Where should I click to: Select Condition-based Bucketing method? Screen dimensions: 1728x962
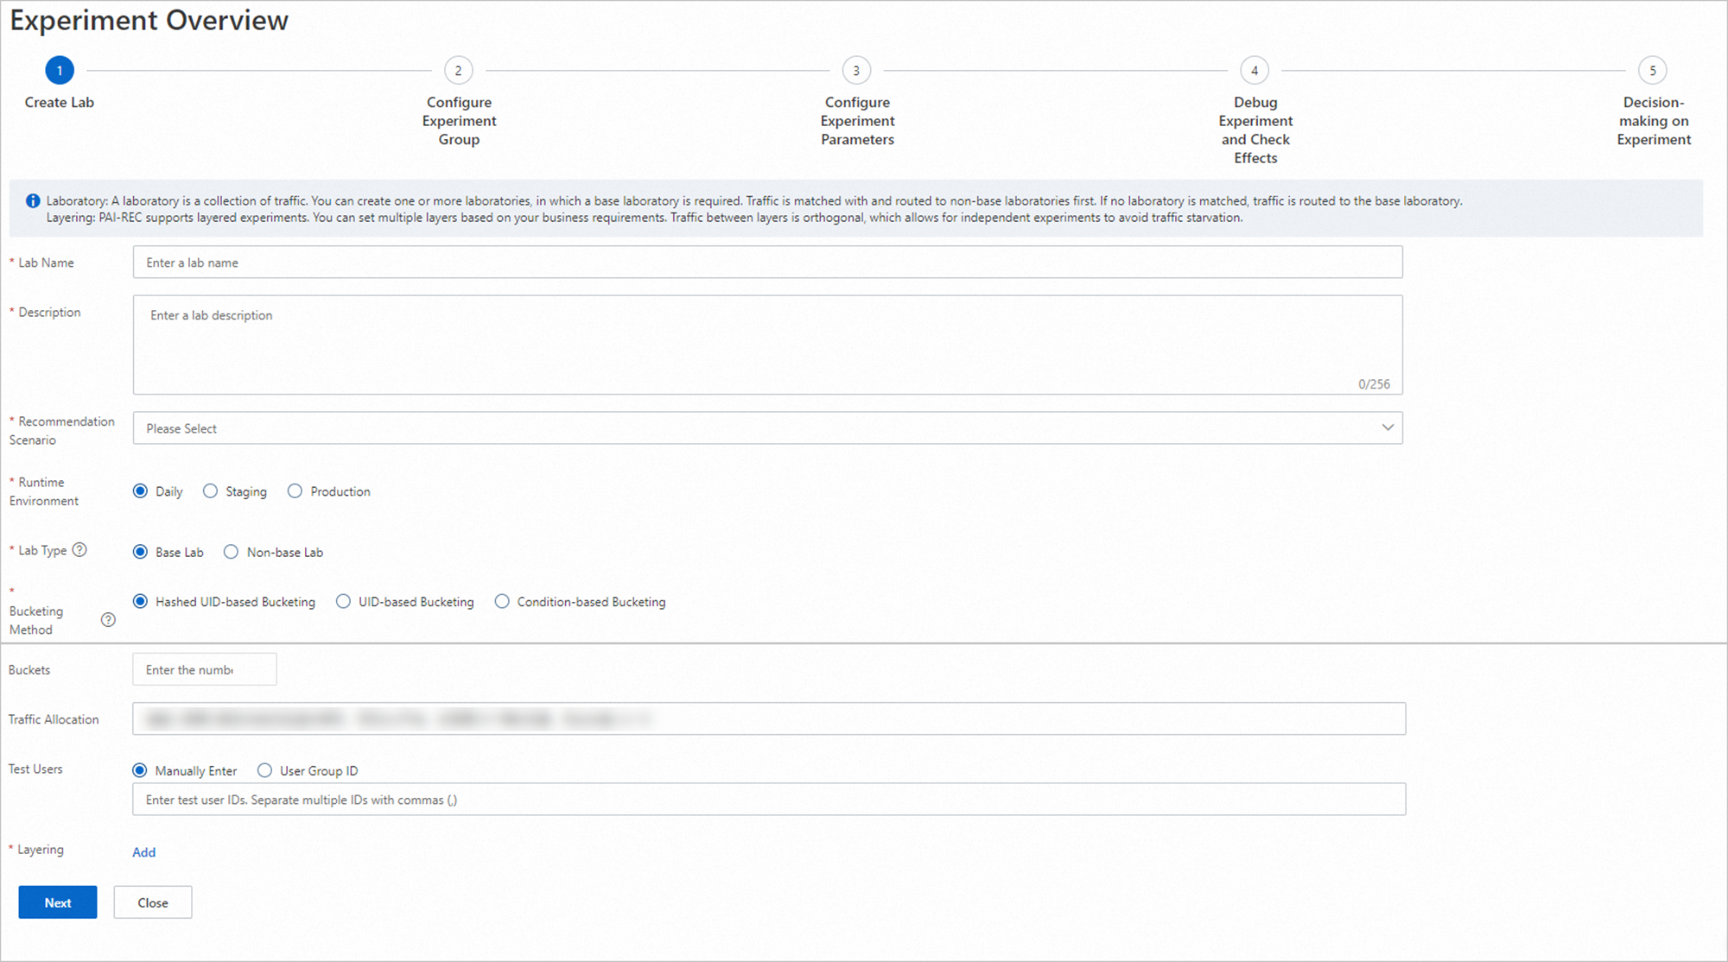tap(502, 601)
